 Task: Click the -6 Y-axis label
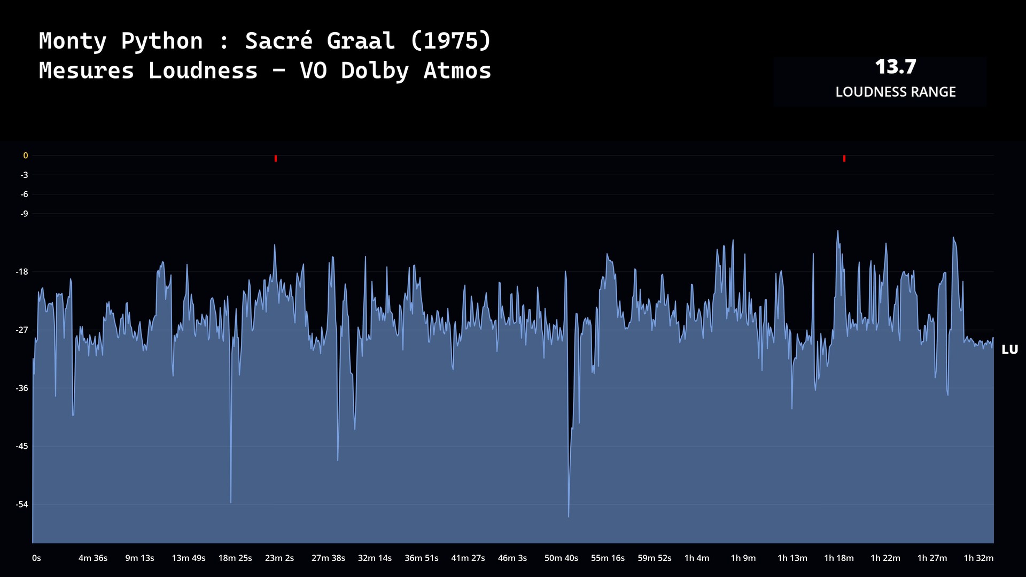tap(24, 194)
